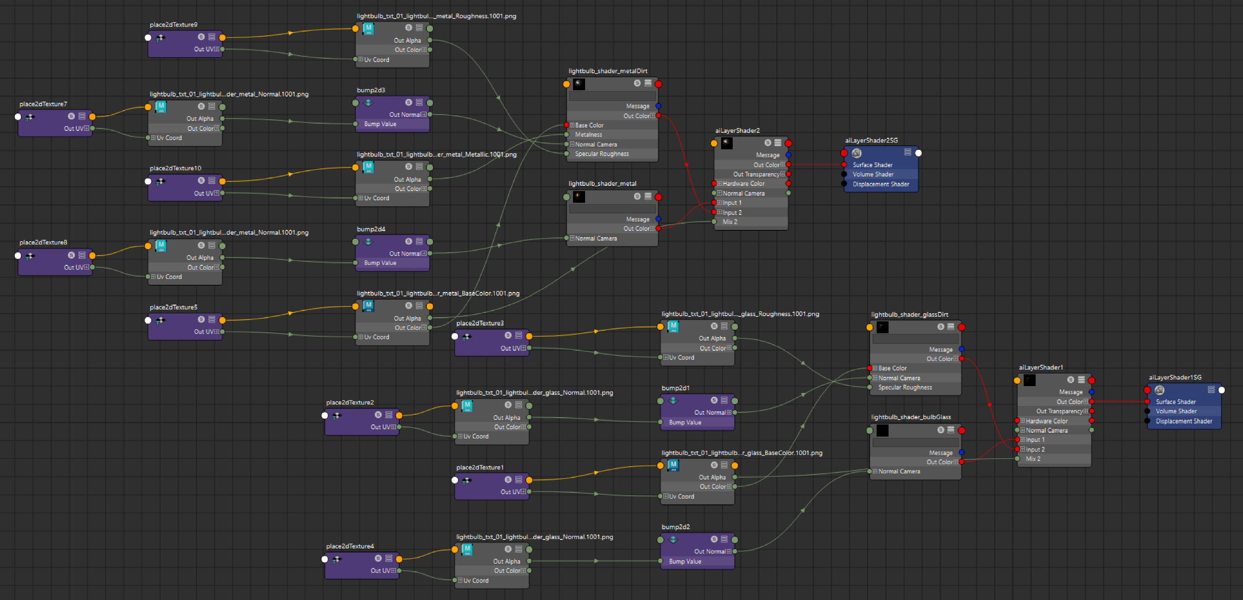Viewport: 1243px width, 600px height.
Task: Click the Mix 2 attribute on aiLayerShader2
Action: [x=730, y=222]
